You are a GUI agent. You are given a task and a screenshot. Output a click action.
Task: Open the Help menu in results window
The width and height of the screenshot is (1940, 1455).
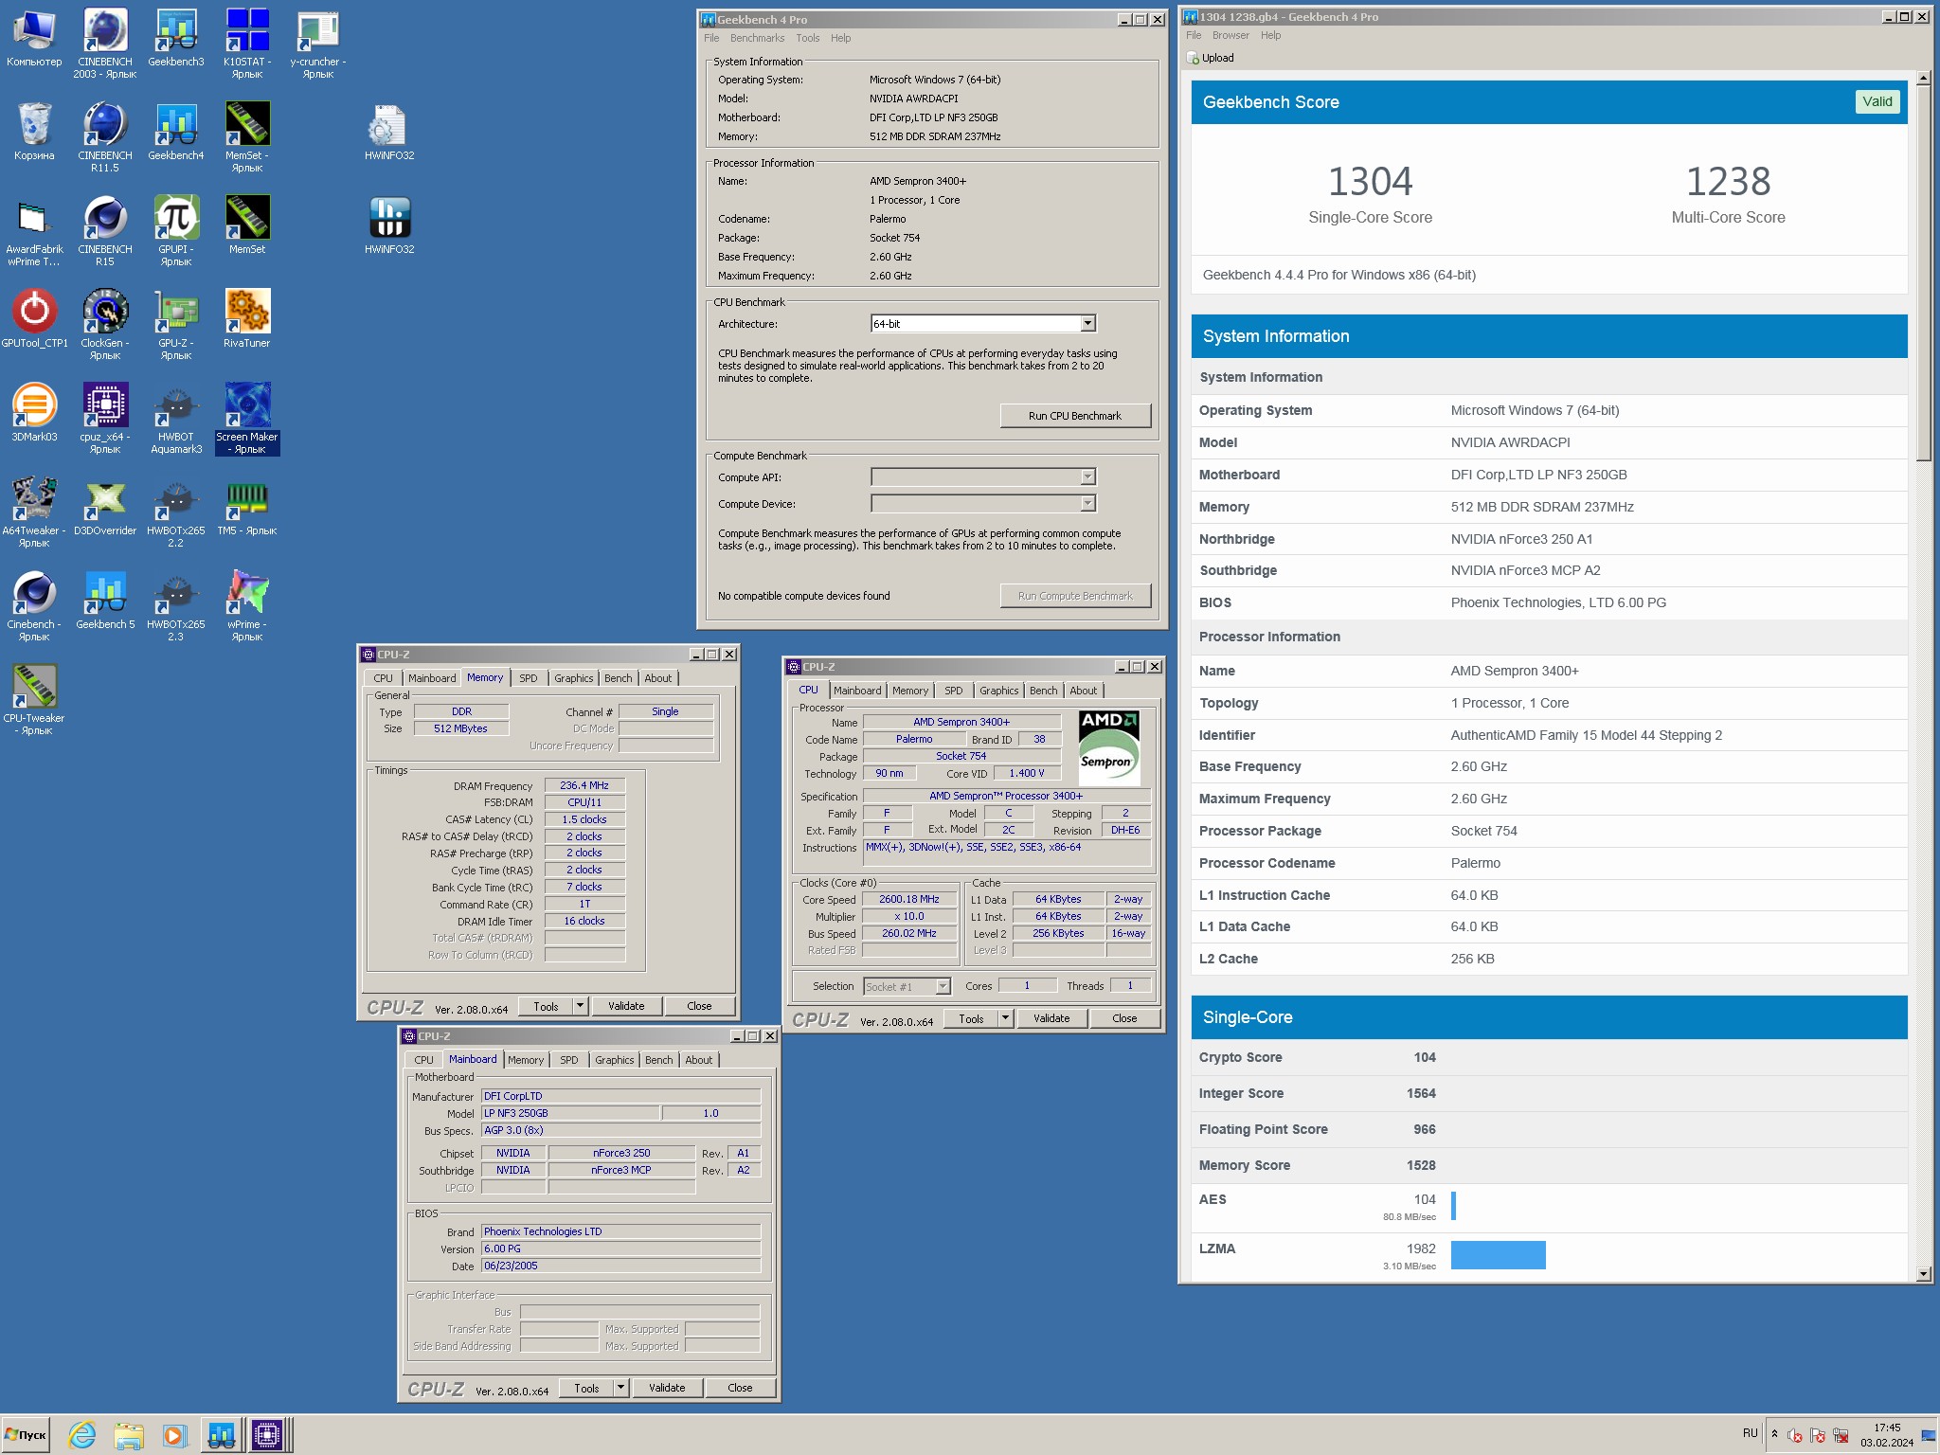click(x=1270, y=36)
